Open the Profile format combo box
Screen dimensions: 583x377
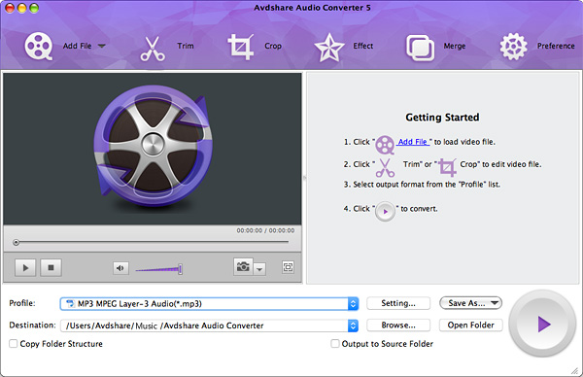209,304
